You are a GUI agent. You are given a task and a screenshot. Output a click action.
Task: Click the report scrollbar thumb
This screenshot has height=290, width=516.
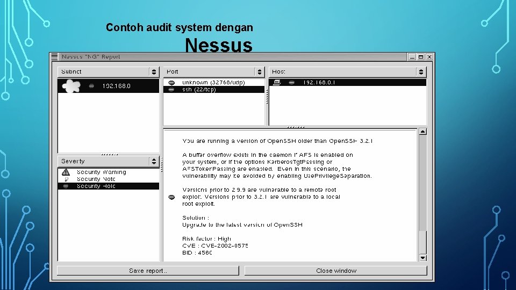(x=423, y=242)
